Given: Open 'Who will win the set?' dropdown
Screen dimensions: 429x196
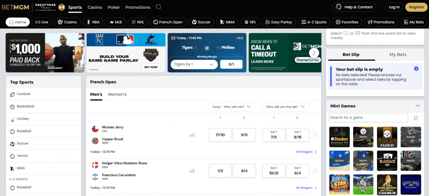Looking at the screenshot, I should click(285, 107).
